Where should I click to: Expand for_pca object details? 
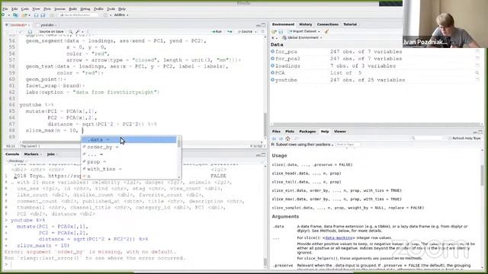tap(273, 52)
